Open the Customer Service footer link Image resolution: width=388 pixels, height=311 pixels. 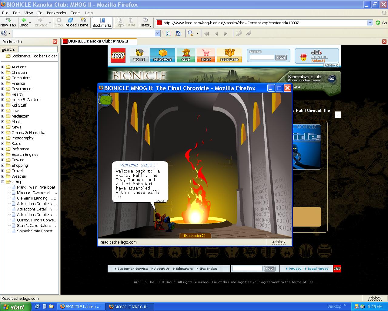(x=133, y=268)
